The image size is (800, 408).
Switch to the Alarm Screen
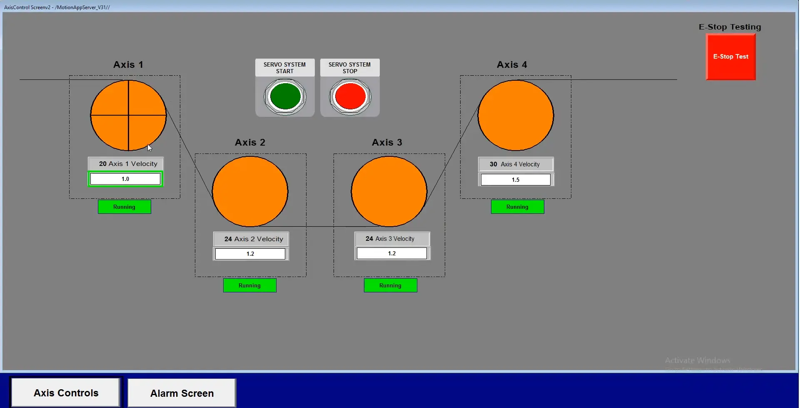[182, 393]
